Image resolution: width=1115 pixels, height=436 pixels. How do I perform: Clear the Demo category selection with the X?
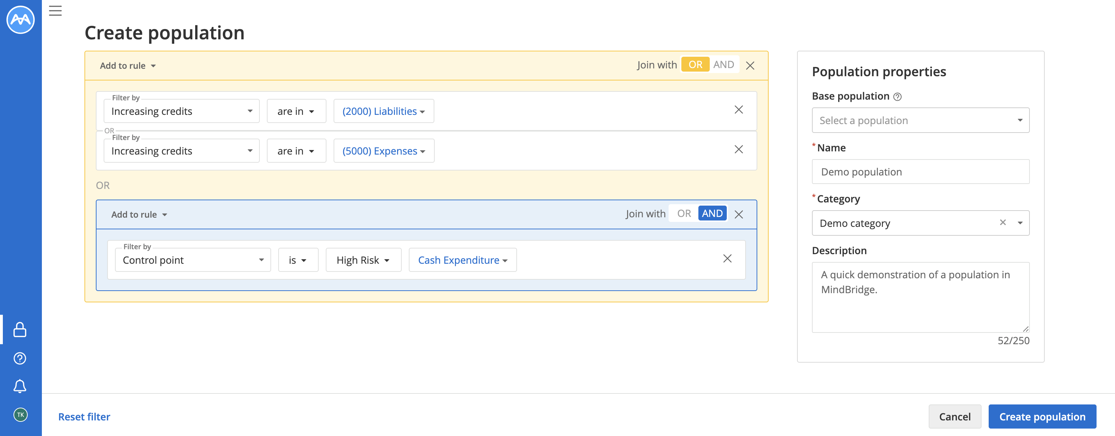pos(1003,222)
